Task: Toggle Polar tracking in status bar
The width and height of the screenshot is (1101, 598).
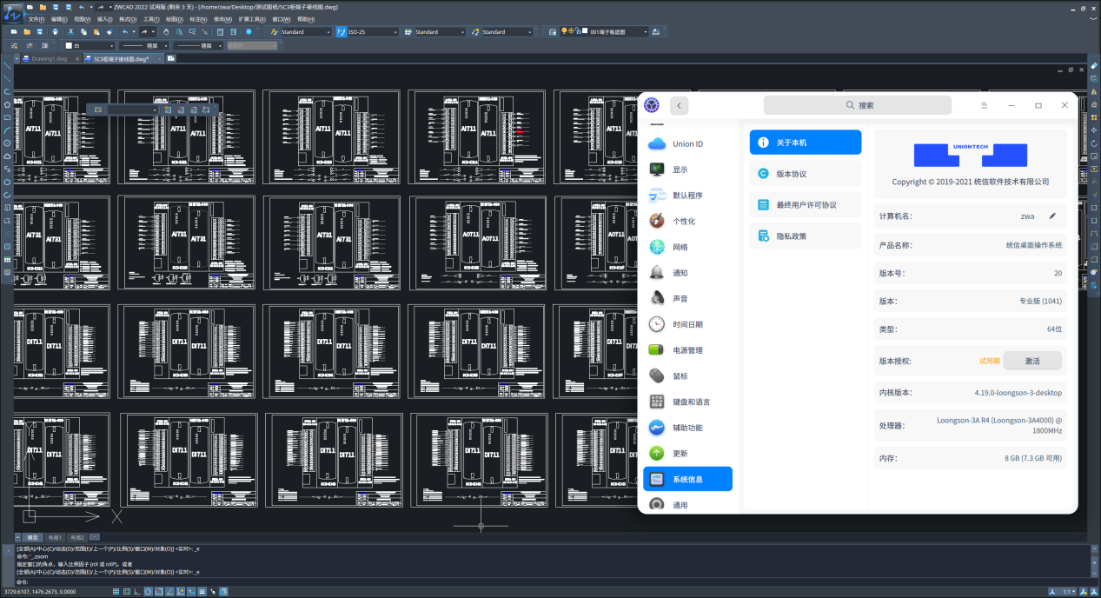Action: pos(148,591)
